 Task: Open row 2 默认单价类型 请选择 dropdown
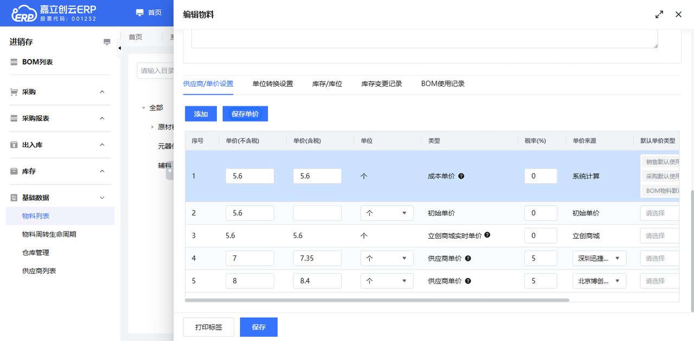click(660, 213)
